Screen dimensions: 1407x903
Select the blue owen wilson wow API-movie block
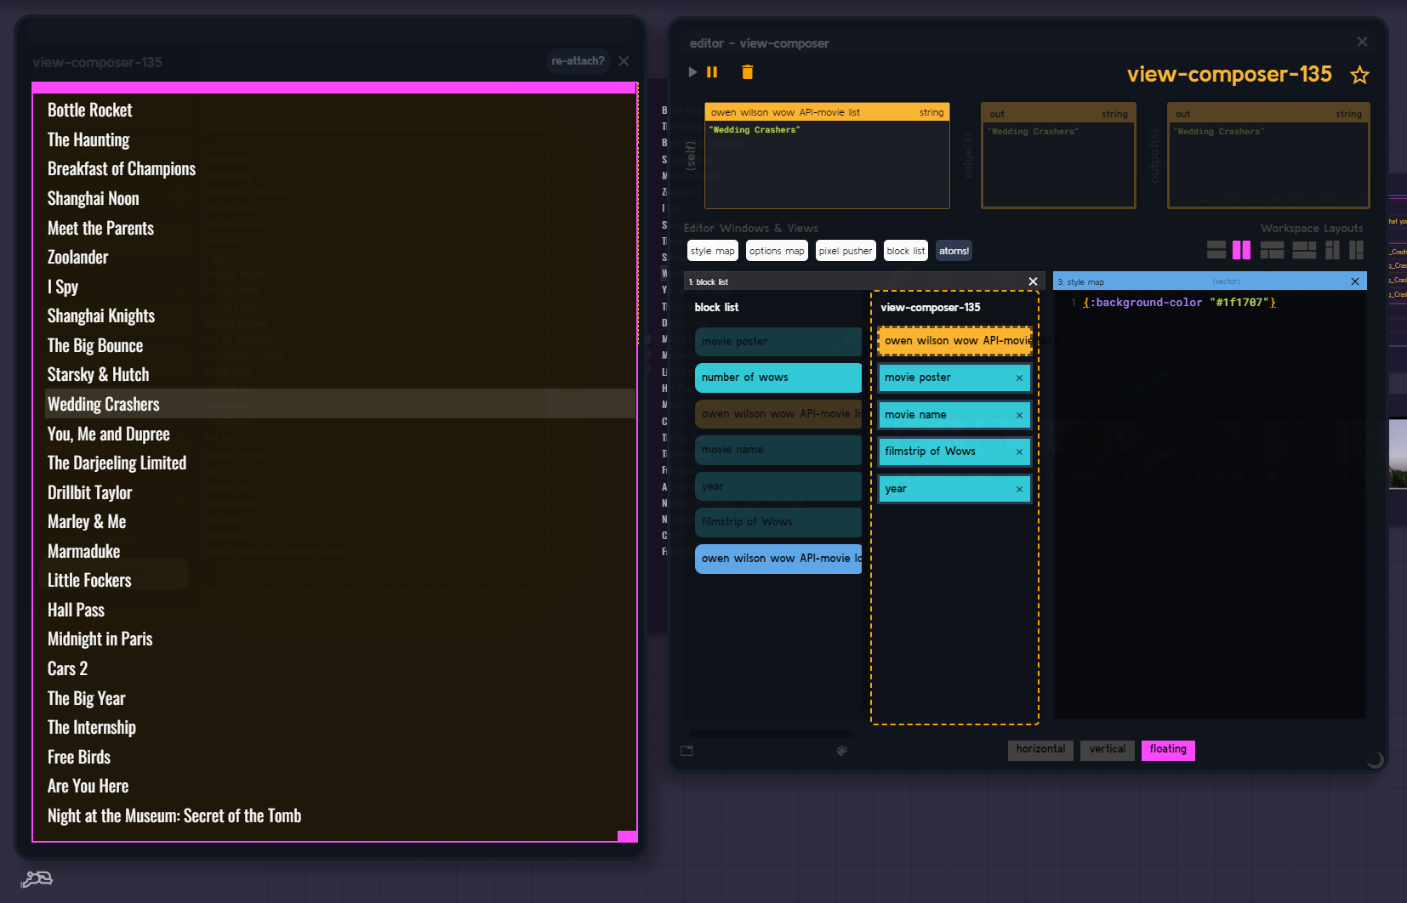pyautogui.click(x=778, y=559)
